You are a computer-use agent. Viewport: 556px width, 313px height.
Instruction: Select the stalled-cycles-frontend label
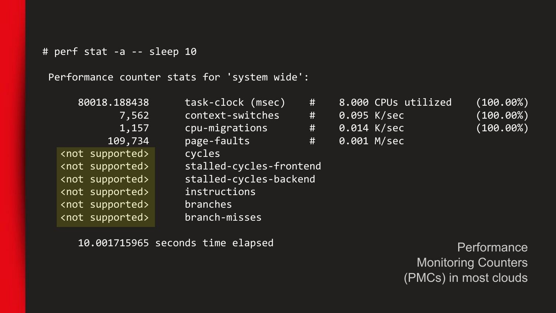pyautogui.click(x=253, y=166)
